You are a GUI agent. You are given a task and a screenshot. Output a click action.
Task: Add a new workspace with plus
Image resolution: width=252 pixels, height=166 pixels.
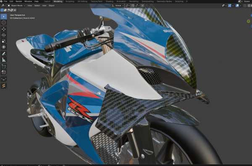(x=187, y=1)
